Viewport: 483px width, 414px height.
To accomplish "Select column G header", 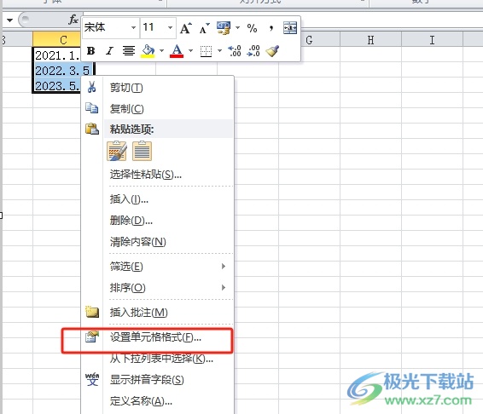I will pos(309,40).
